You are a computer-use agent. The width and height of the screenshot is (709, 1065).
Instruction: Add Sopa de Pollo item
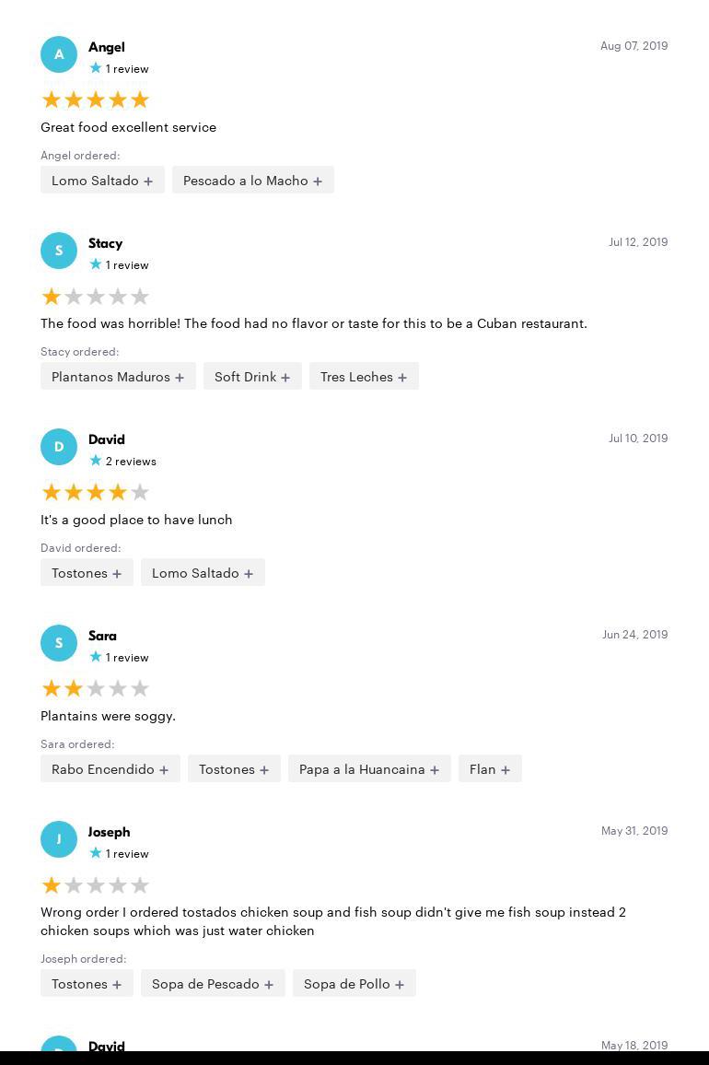354,984
